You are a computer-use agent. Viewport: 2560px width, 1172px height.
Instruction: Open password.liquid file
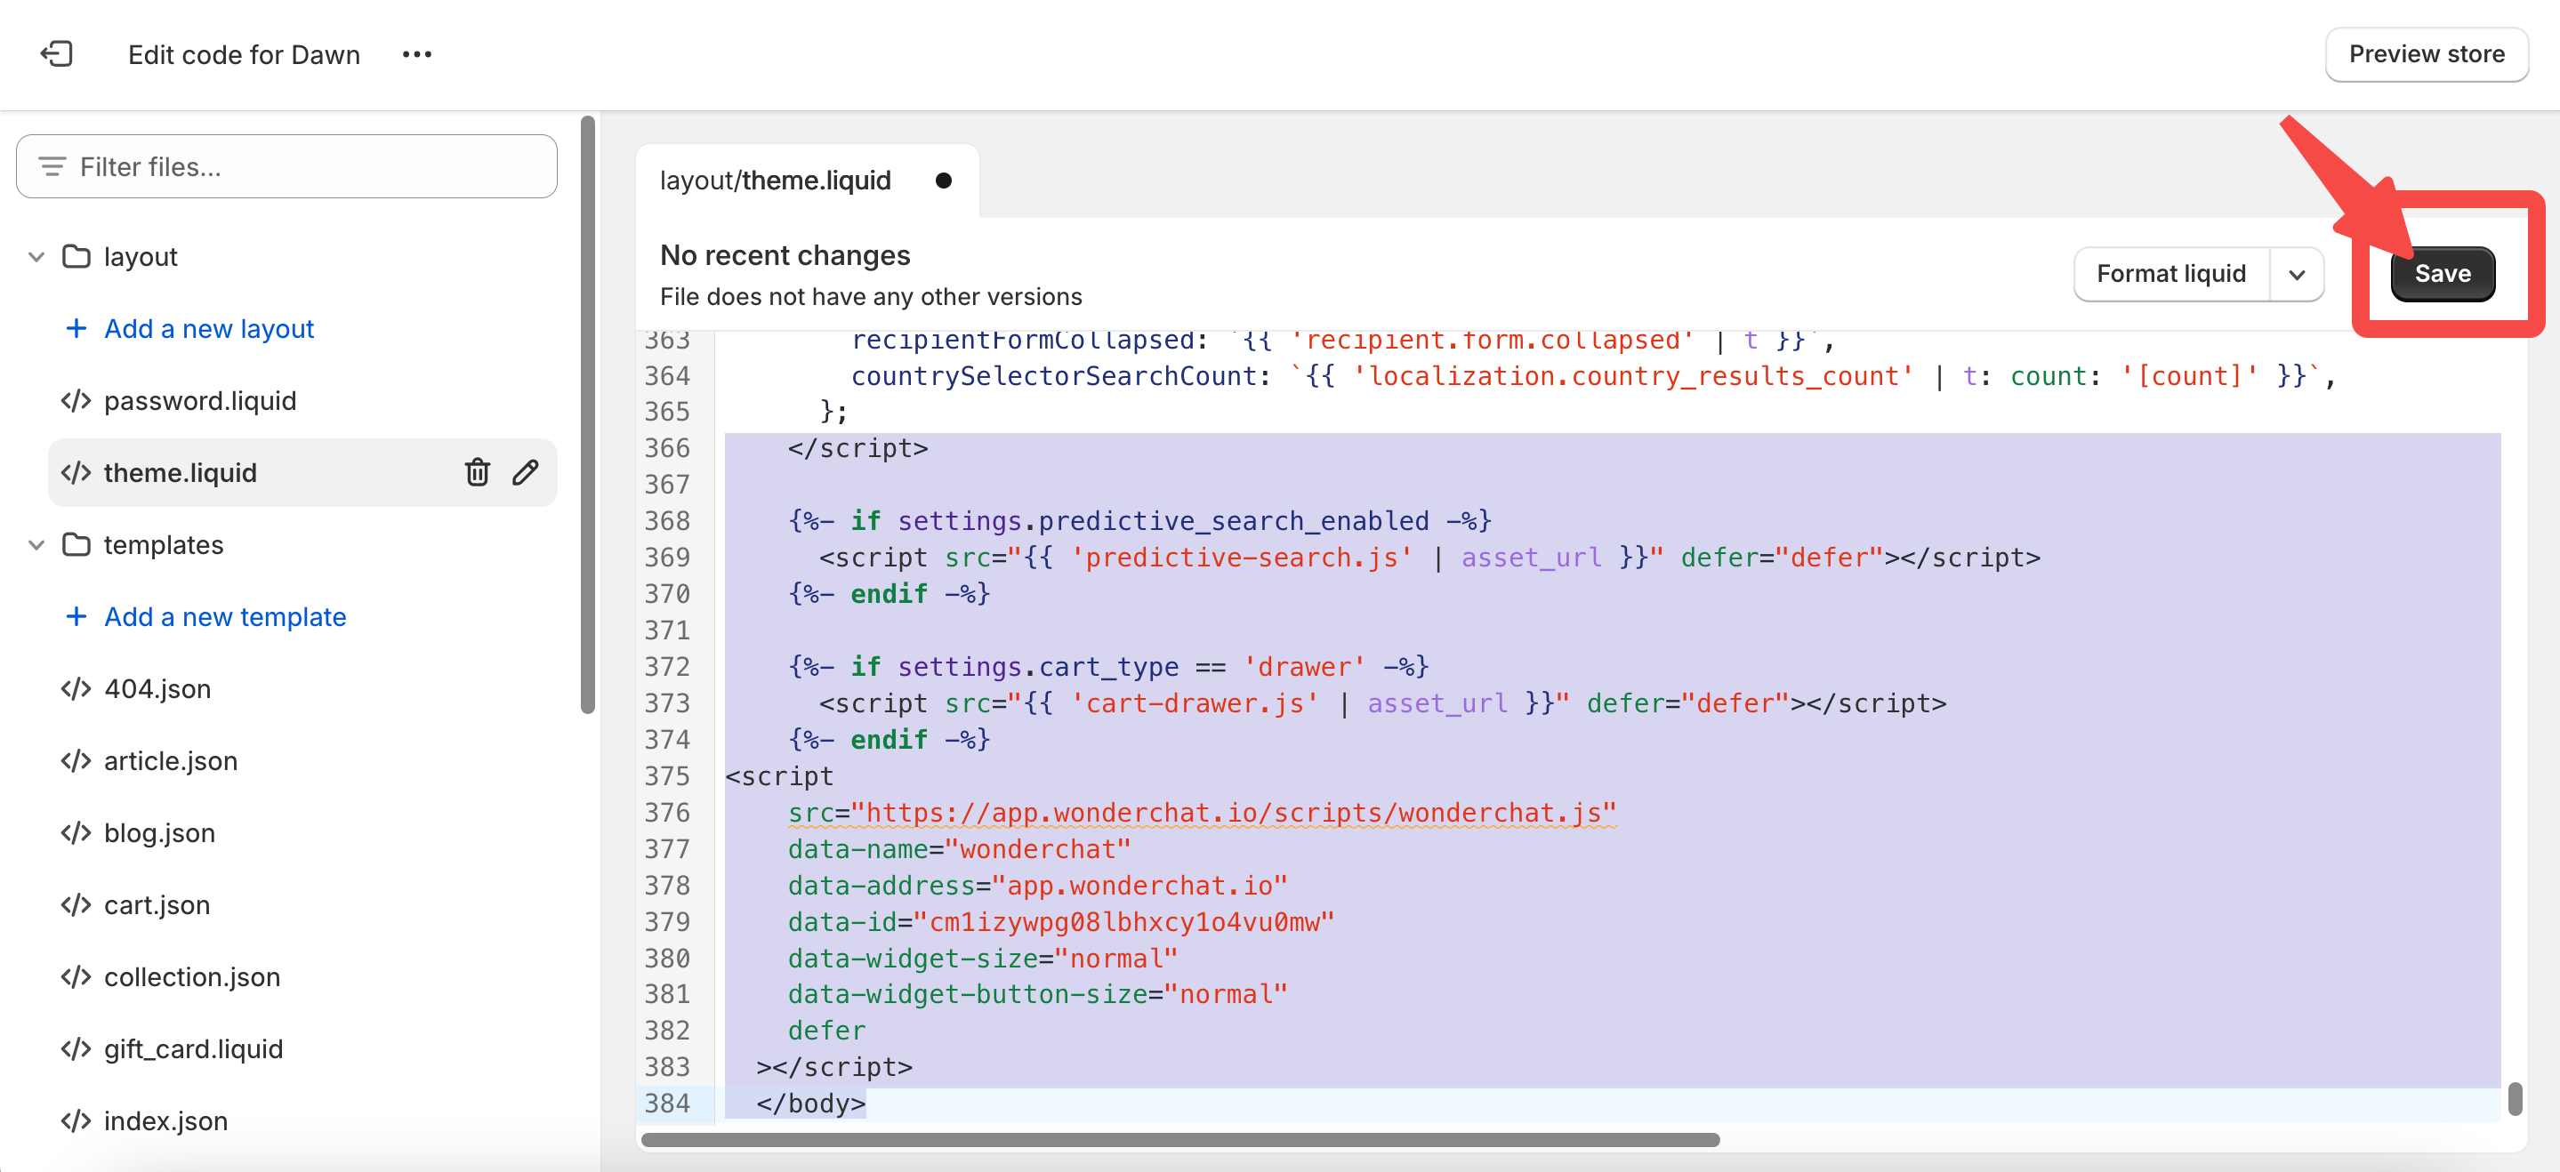pyautogui.click(x=200, y=400)
